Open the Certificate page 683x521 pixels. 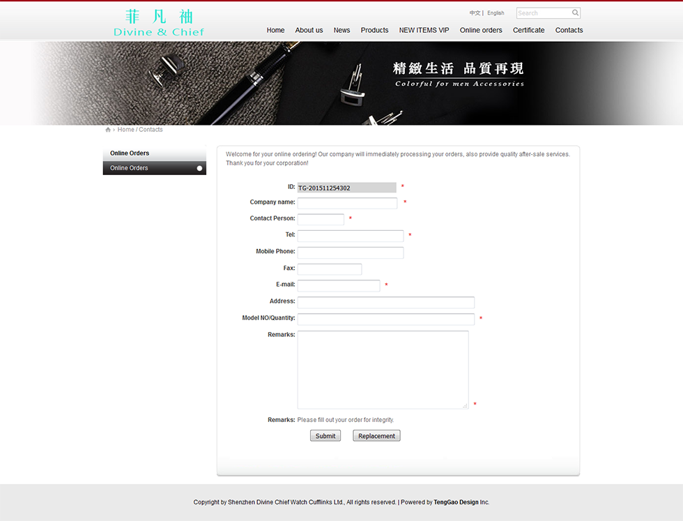pyautogui.click(x=528, y=30)
